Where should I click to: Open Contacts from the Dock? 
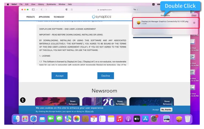[x=85, y=119]
